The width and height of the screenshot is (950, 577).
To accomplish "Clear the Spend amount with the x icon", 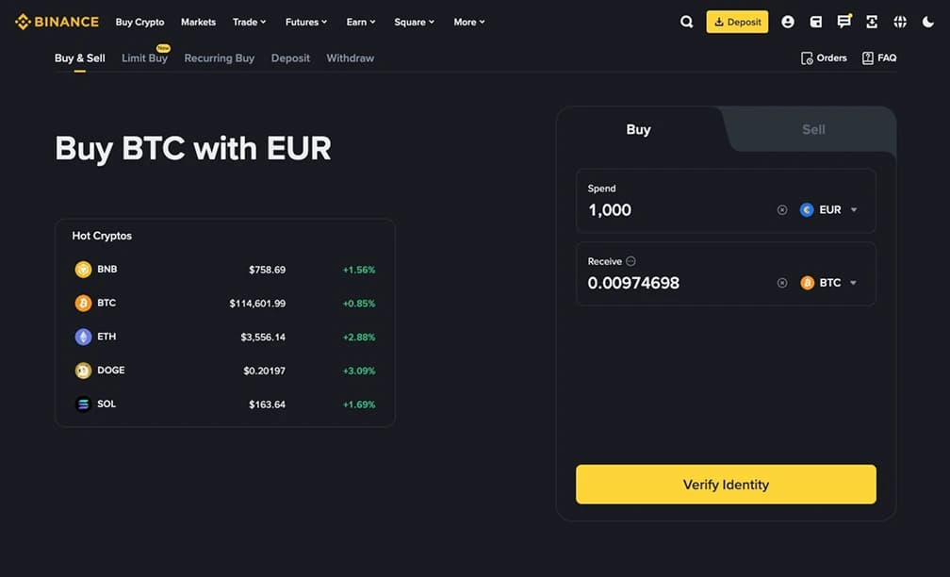I will pos(781,209).
